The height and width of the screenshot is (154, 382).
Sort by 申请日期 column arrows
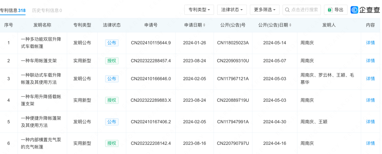point(204,25)
